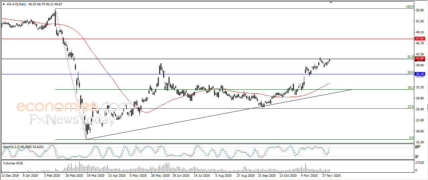Select the Fibonacci 38.2 level label
Screen dimensions: 428x180
(411, 87)
